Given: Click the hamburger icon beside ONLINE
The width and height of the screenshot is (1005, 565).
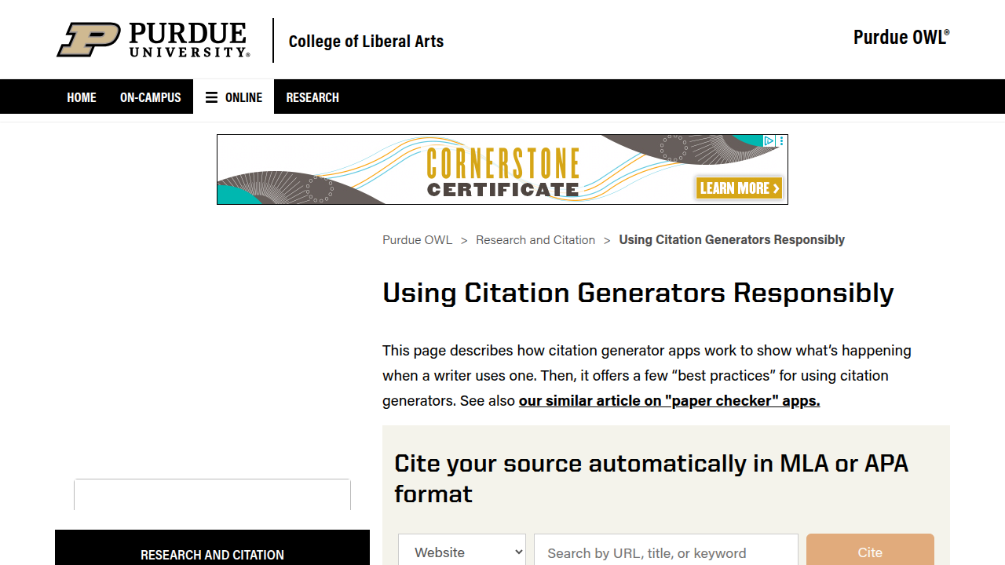Looking at the screenshot, I should point(211,97).
